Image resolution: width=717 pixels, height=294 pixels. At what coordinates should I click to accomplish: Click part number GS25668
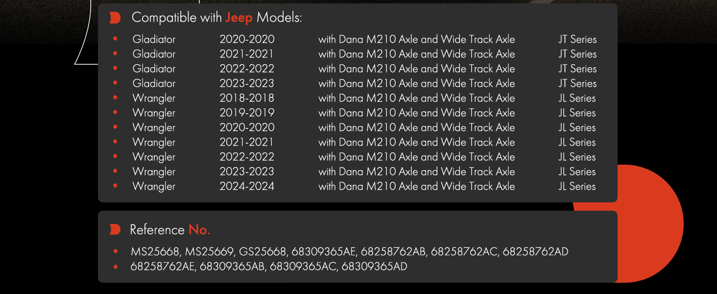262,252
